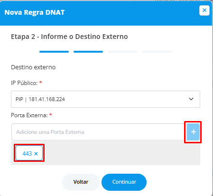Close the Nova Regra DNAT dialog
The height and width of the screenshot is (196, 213).
(x=204, y=10)
